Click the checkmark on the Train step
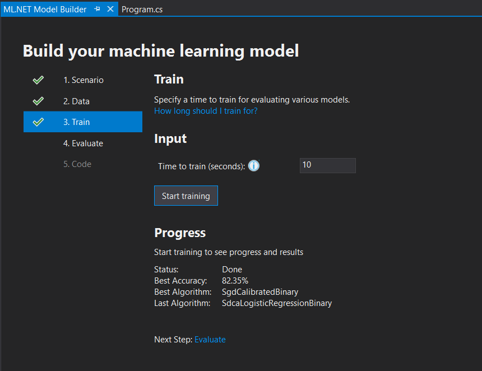This screenshot has height=371, width=482. click(38, 122)
